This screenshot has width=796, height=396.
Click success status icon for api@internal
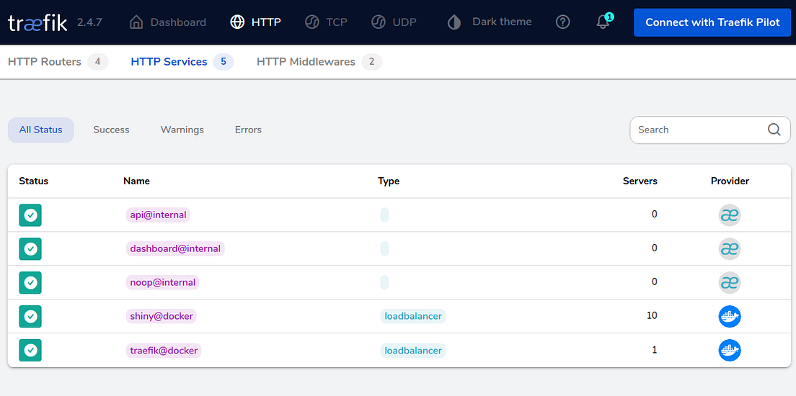(x=30, y=215)
